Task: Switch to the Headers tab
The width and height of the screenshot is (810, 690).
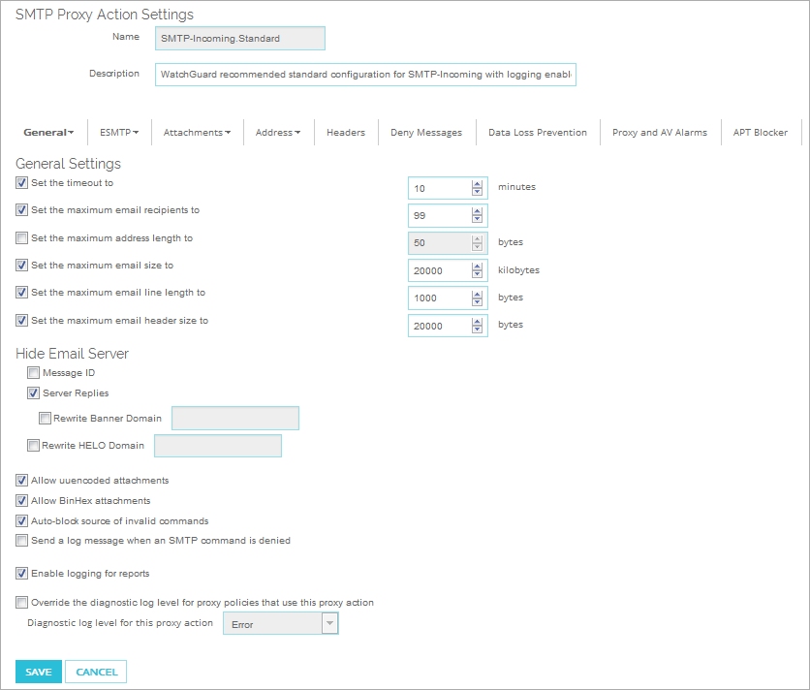Action: click(346, 132)
